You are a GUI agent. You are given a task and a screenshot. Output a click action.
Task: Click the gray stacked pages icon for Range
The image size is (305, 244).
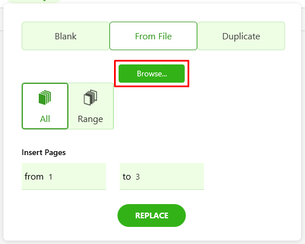point(91,97)
